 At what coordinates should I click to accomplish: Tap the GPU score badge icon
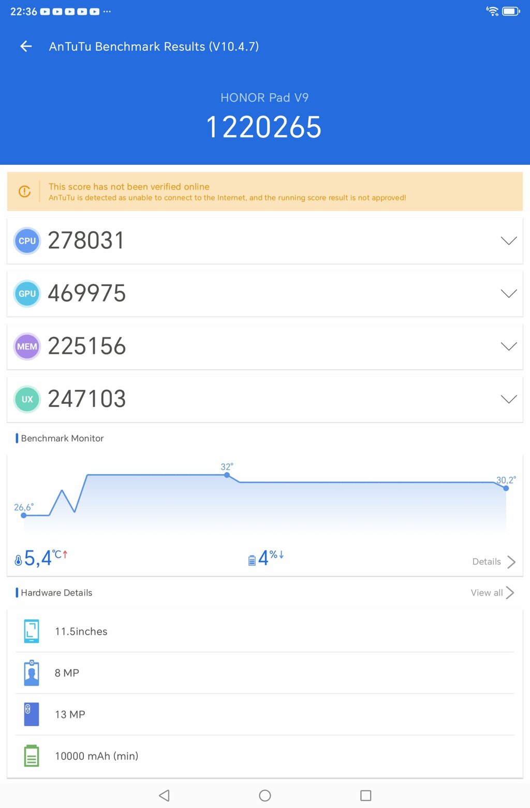point(27,294)
